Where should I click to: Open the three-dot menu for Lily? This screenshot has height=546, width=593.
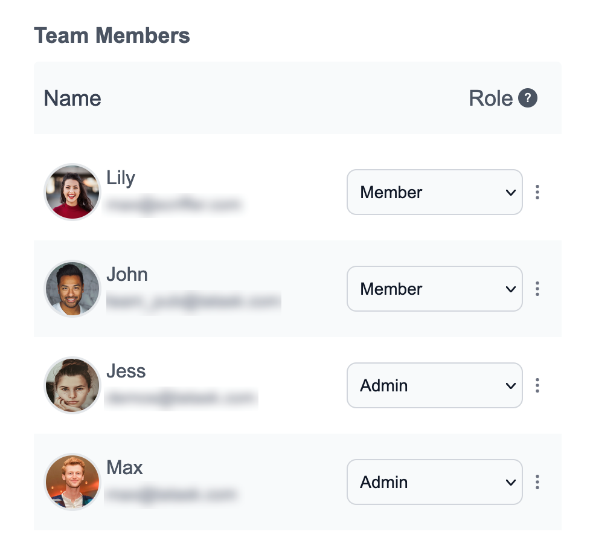tap(537, 192)
